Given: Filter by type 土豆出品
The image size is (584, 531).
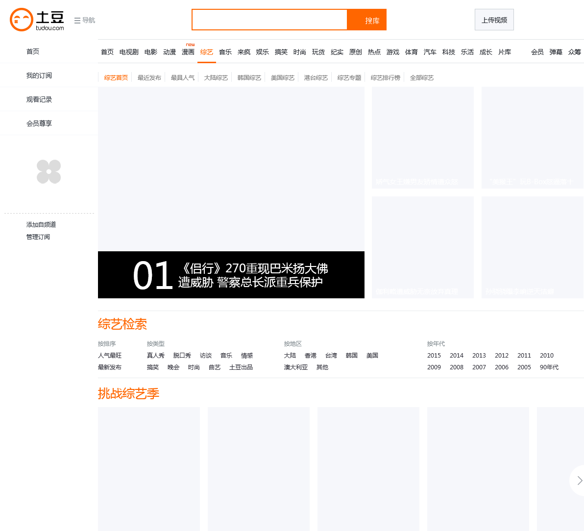Looking at the screenshot, I should [x=241, y=367].
